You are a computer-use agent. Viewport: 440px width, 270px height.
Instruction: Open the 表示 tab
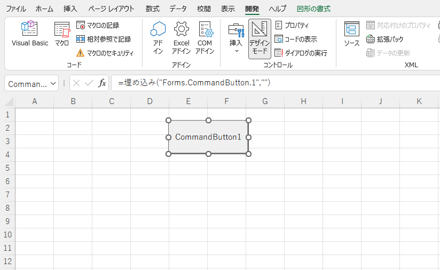tap(227, 9)
